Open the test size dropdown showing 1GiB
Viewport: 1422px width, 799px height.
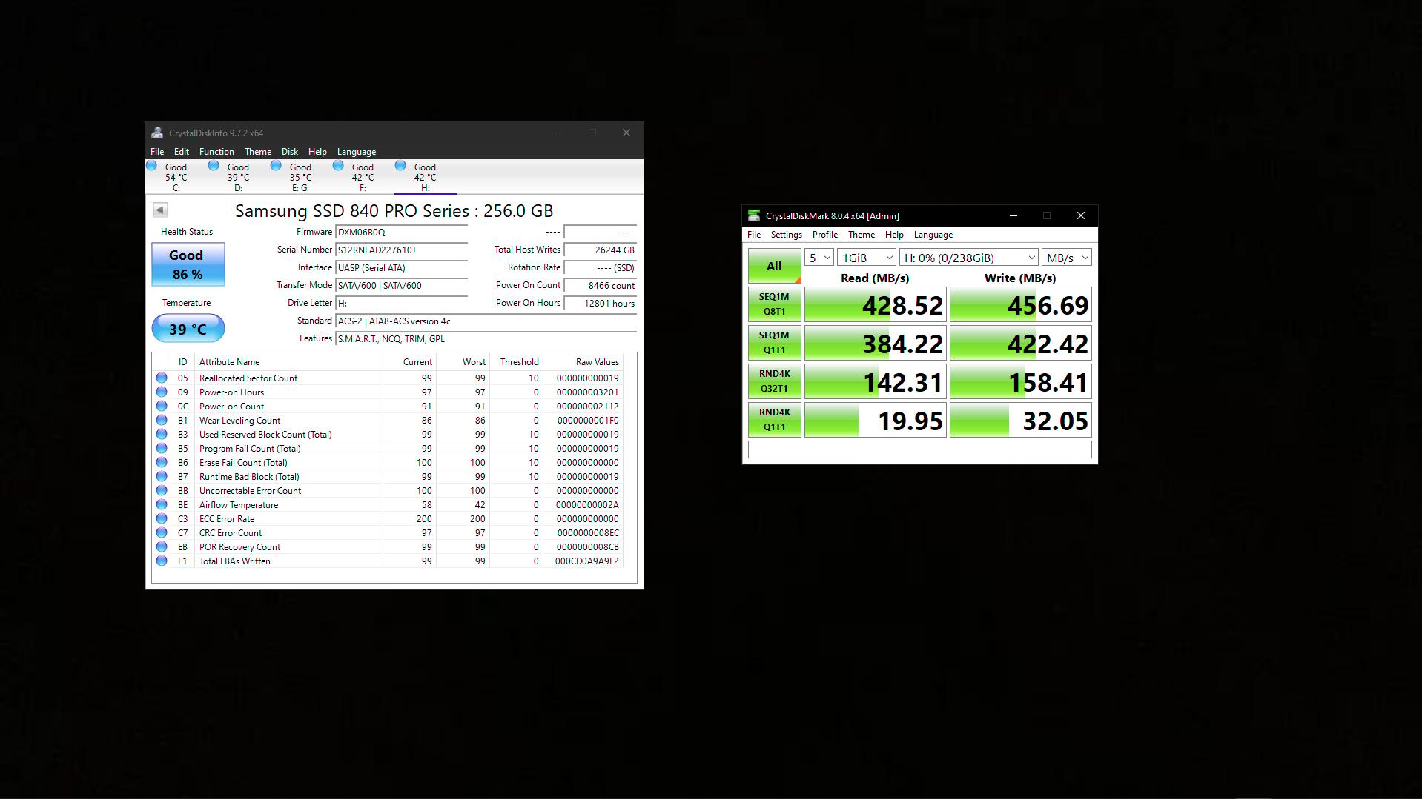point(867,258)
